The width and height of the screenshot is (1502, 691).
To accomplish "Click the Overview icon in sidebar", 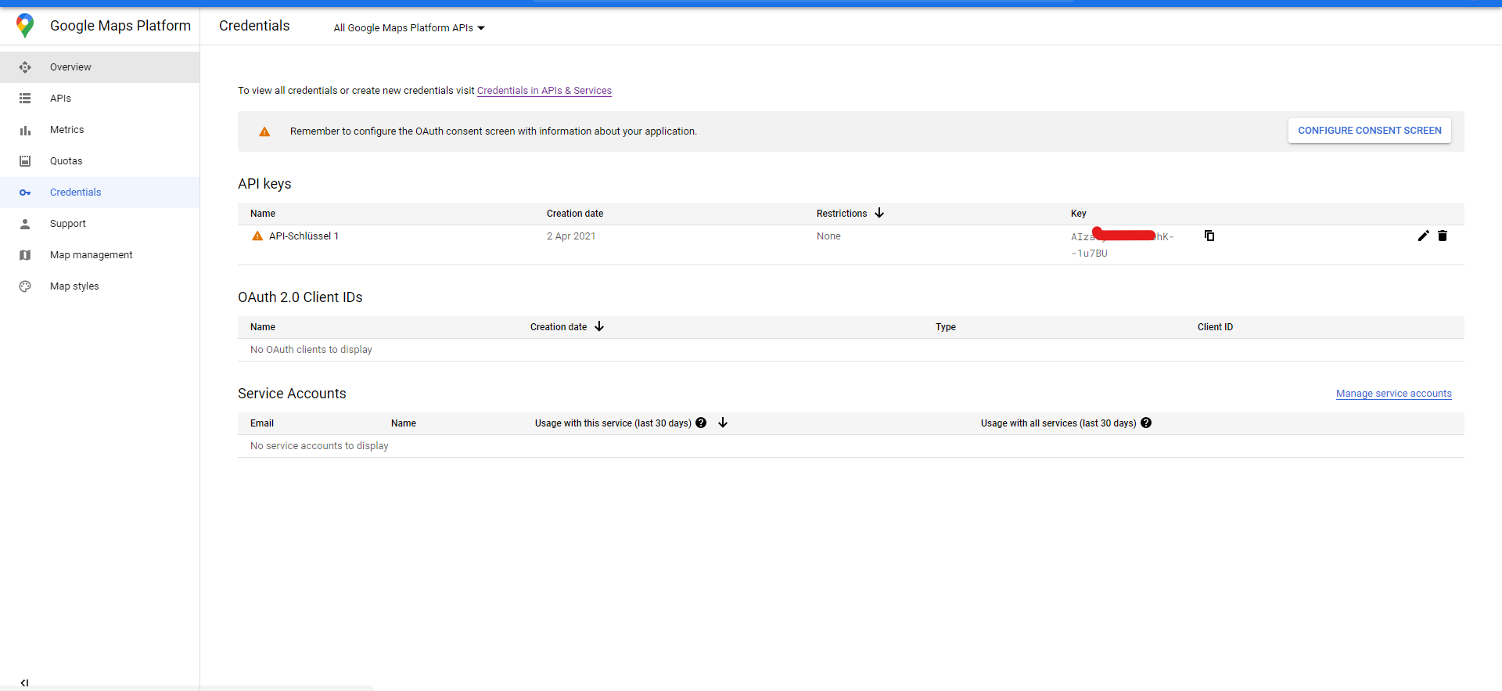I will point(25,67).
